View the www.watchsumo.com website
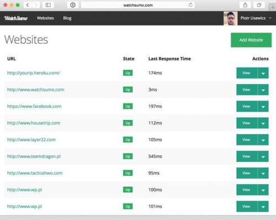The width and height of the screenshot is (276, 220). [247, 90]
